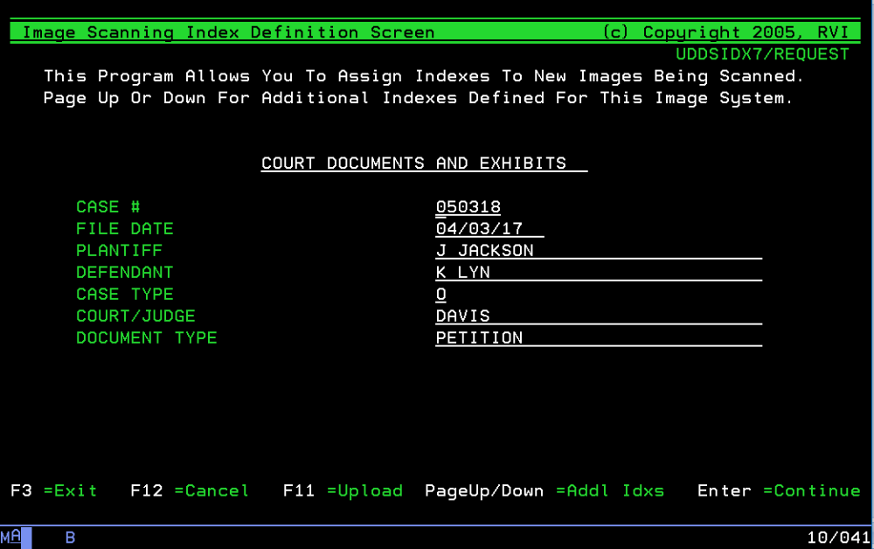Select the FILE DATE field showing 04/03/17
Viewport: 874px width, 549px height.
[x=489, y=228]
